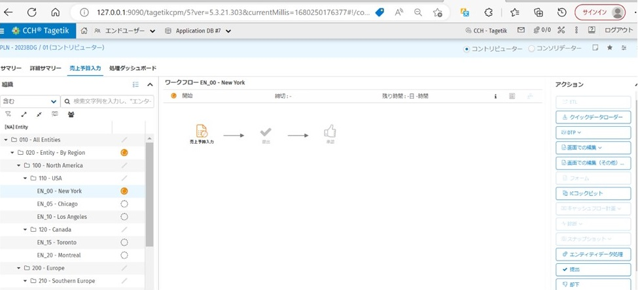Viewport: 638px width, 290px height.
Task: Open the Application DB #7 dropdown
Action: tap(198, 30)
